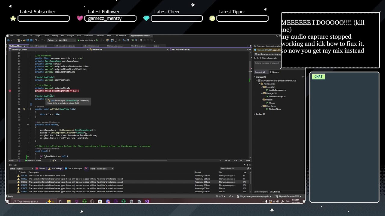Open the Assembly-CSharp project dropdown
This screenshot has width=385, height=216.
pos(49,49)
